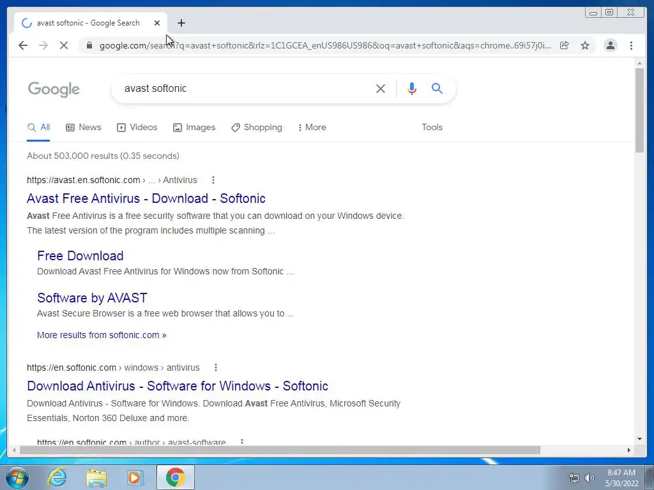Open Software by AVAST sublink
This screenshot has height=490, width=654.
tap(92, 298)
